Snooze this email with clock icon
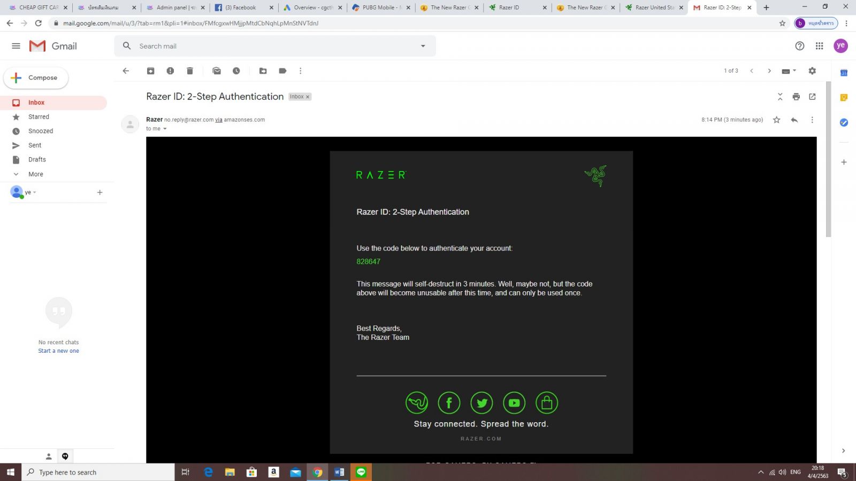This screenshot has height=481, width=856. coord(236,71)
